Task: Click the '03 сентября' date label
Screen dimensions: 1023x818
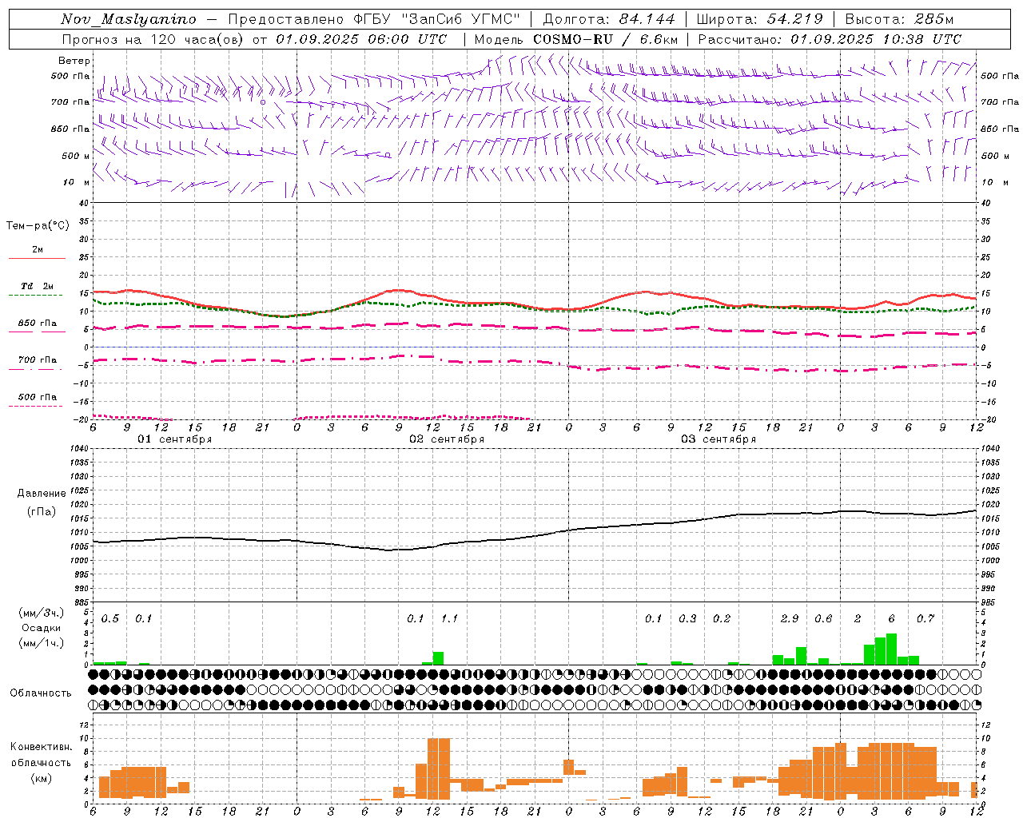Action: point(718,439)
